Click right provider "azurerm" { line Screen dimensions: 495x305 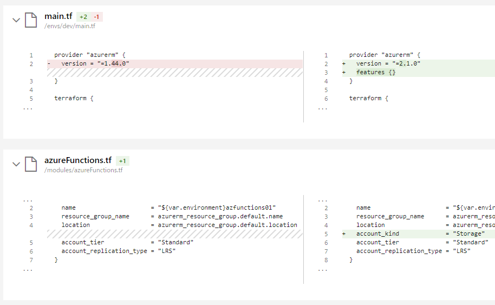[385, 55]
